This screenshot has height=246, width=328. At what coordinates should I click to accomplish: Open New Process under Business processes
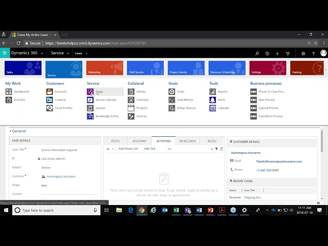(263, 100)
